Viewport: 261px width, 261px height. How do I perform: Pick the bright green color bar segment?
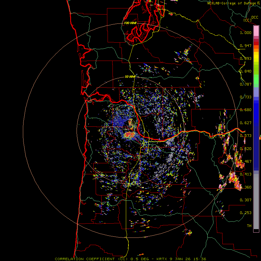pyautogui.click(x=256, y=79)
